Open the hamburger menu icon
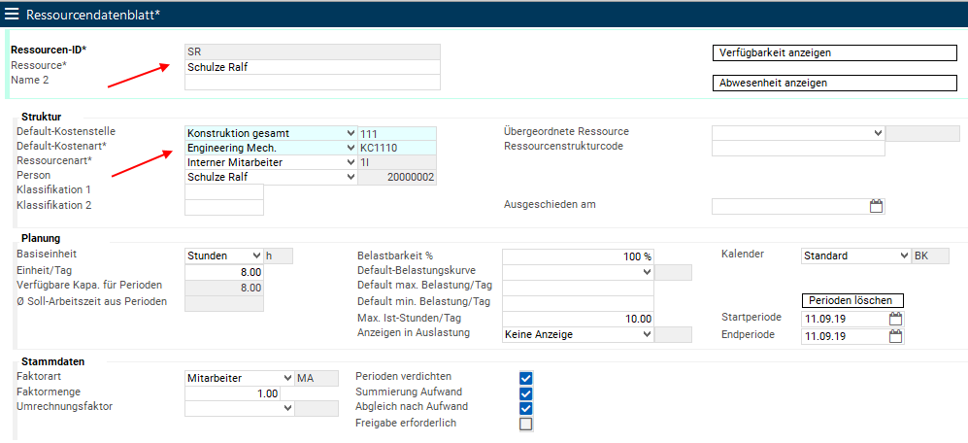Image resolution: width=968 pixels, height=443 pixels. tap(13, 14)
